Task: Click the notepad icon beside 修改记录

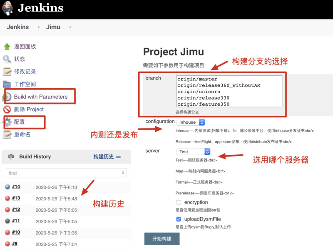Action: [7, 72]
